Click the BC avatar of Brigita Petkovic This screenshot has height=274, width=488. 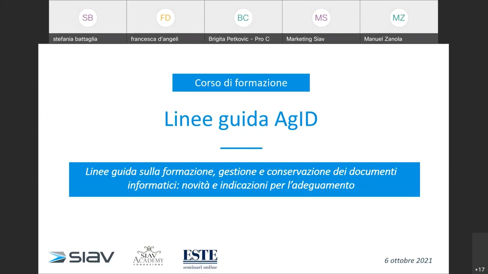tap(243, 18)
